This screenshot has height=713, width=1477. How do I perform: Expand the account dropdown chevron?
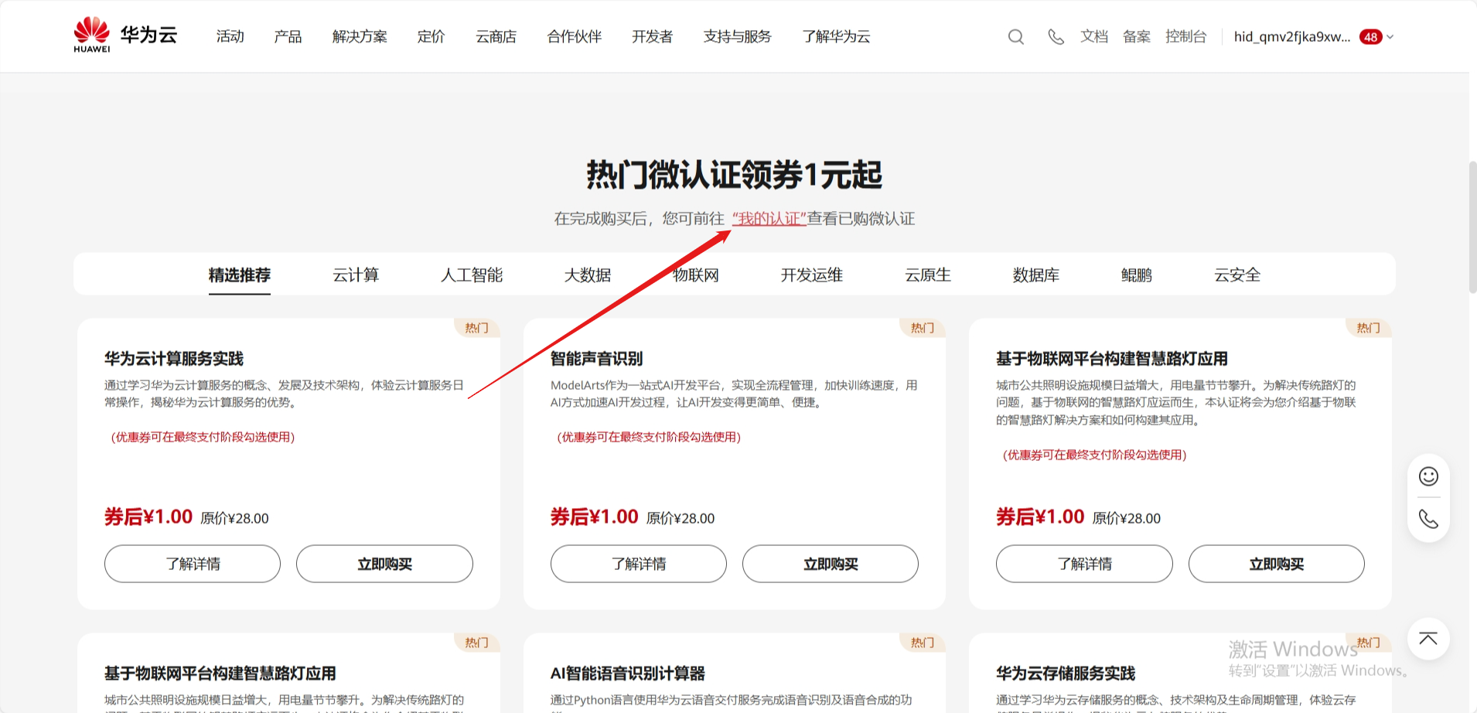(1390, 37)
